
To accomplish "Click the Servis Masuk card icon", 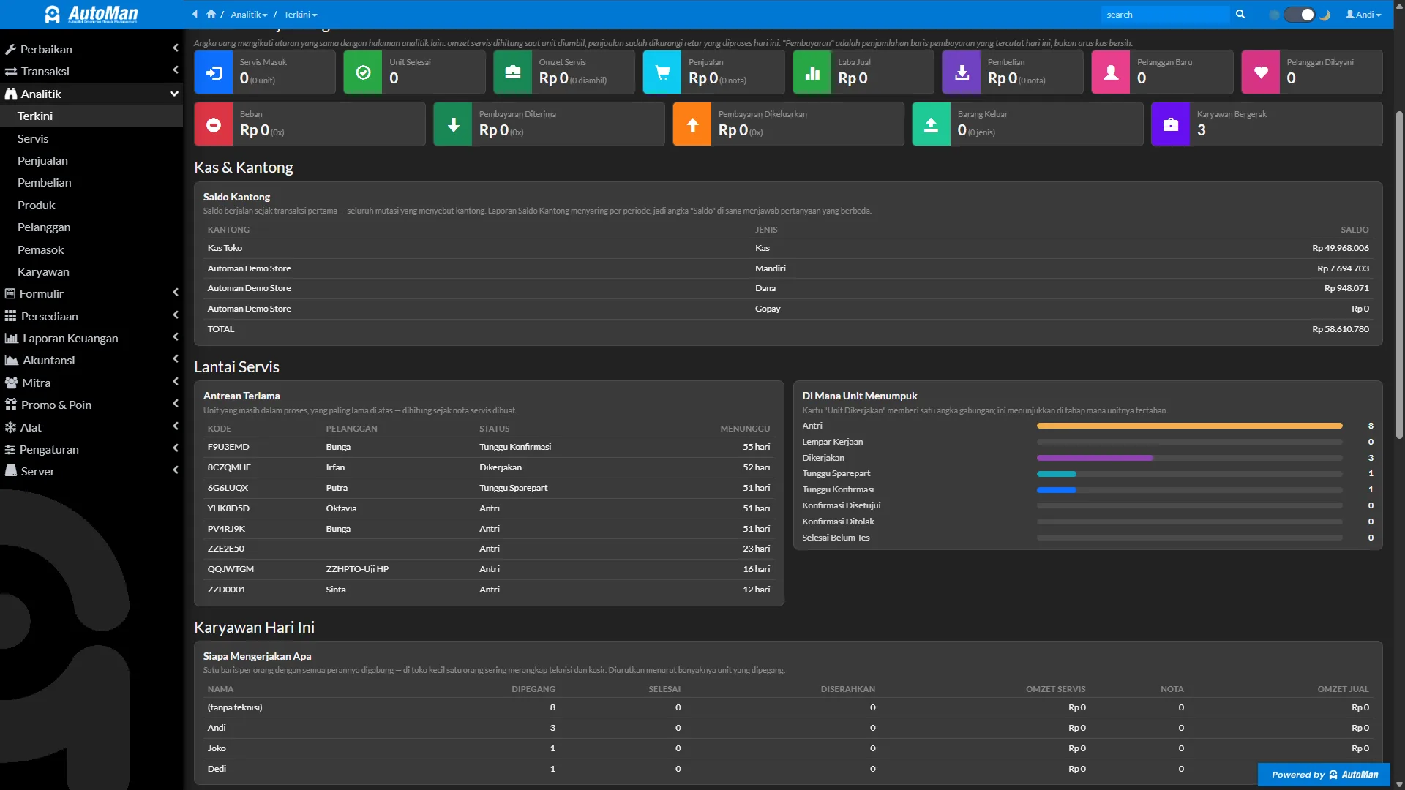I will coord(214,72).
